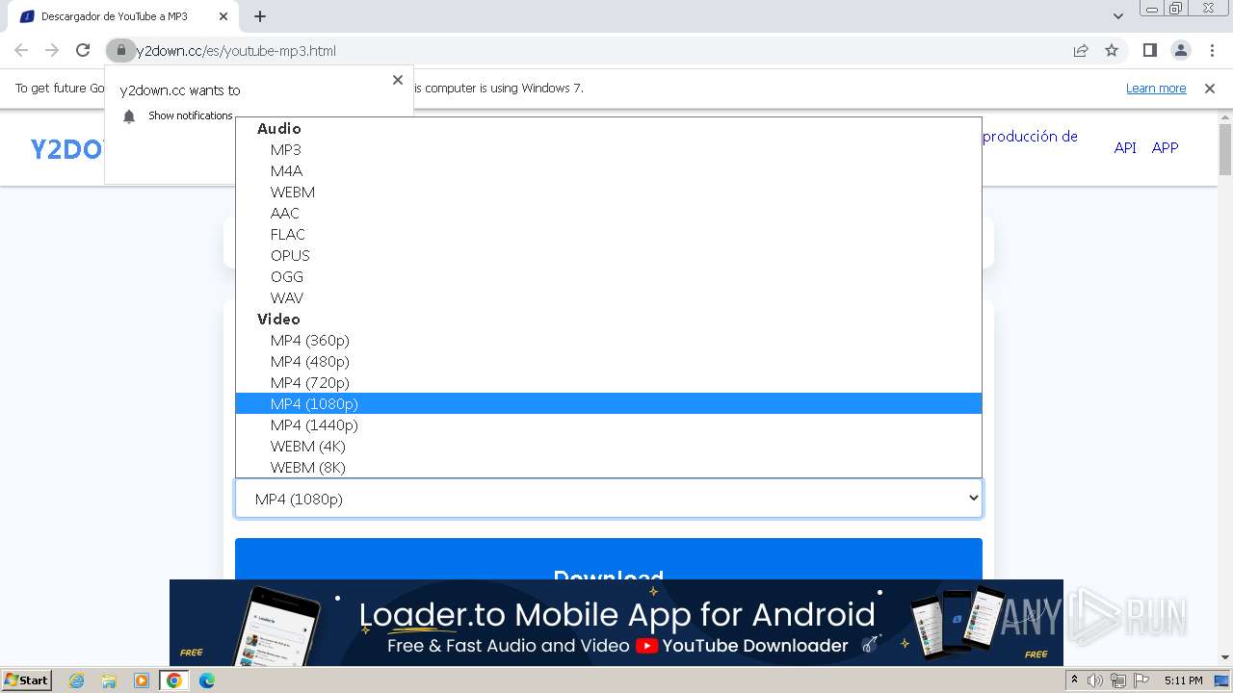Open Windows Media Player taskbar icon
The width and height of the screenshot is (1233, 693).
tap(142, 680)
